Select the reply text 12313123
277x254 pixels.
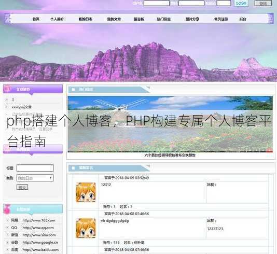coord(215,229)
